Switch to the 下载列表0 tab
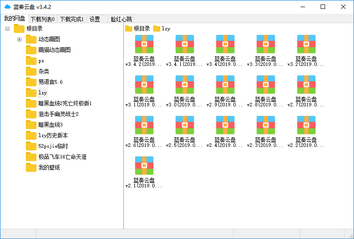 coord(43,19)
